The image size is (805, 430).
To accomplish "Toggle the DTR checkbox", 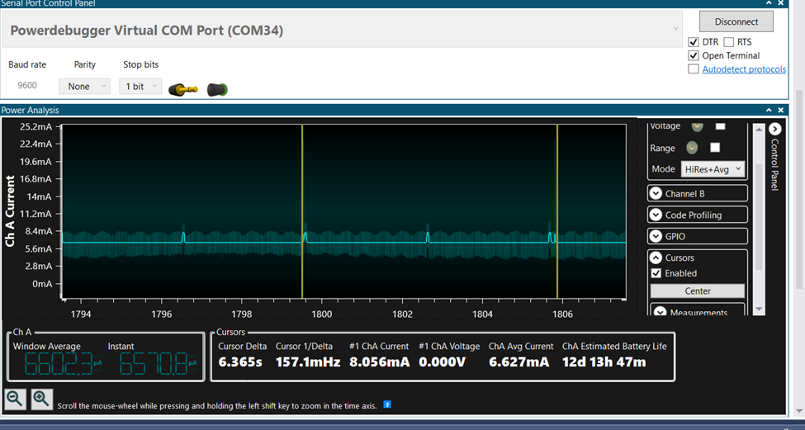I will coord(694,42).
